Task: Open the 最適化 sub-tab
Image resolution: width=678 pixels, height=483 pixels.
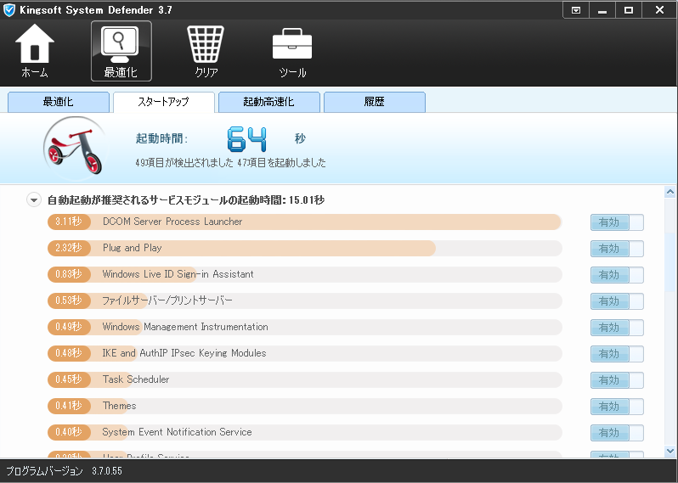Action: coord(58,102)
